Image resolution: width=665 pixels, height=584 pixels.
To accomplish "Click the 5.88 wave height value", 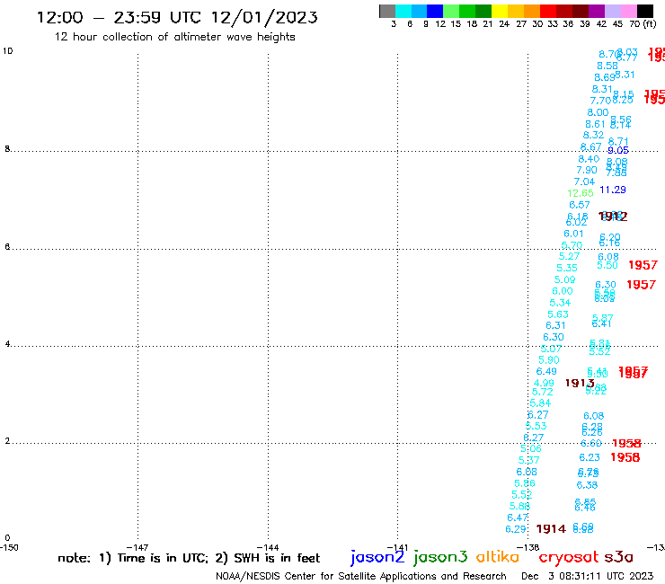I will [x=520, y=507].
